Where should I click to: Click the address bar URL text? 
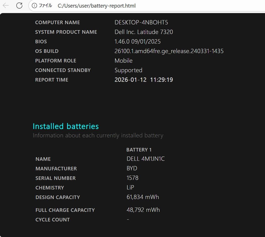(97, 6)
